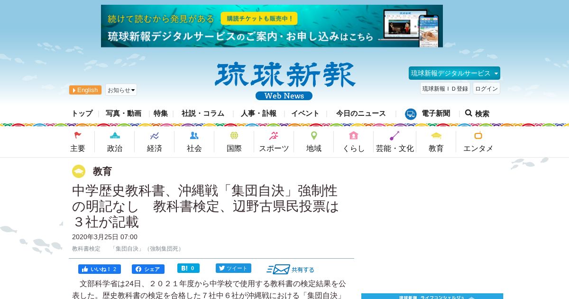The width and height of the screenshot is (569, 299).
Task: Click the 教育 heading text above headline
Action: 102,171
